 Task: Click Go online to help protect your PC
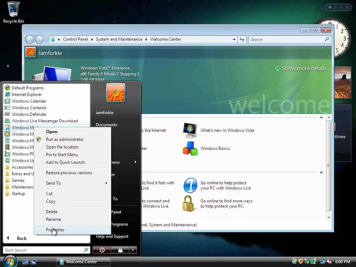(x=226, y=185)
